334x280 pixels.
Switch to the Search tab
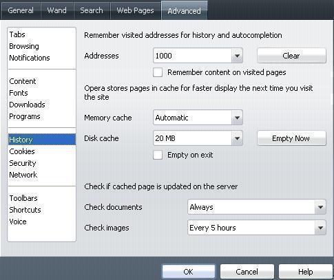(x=92, y=10)
